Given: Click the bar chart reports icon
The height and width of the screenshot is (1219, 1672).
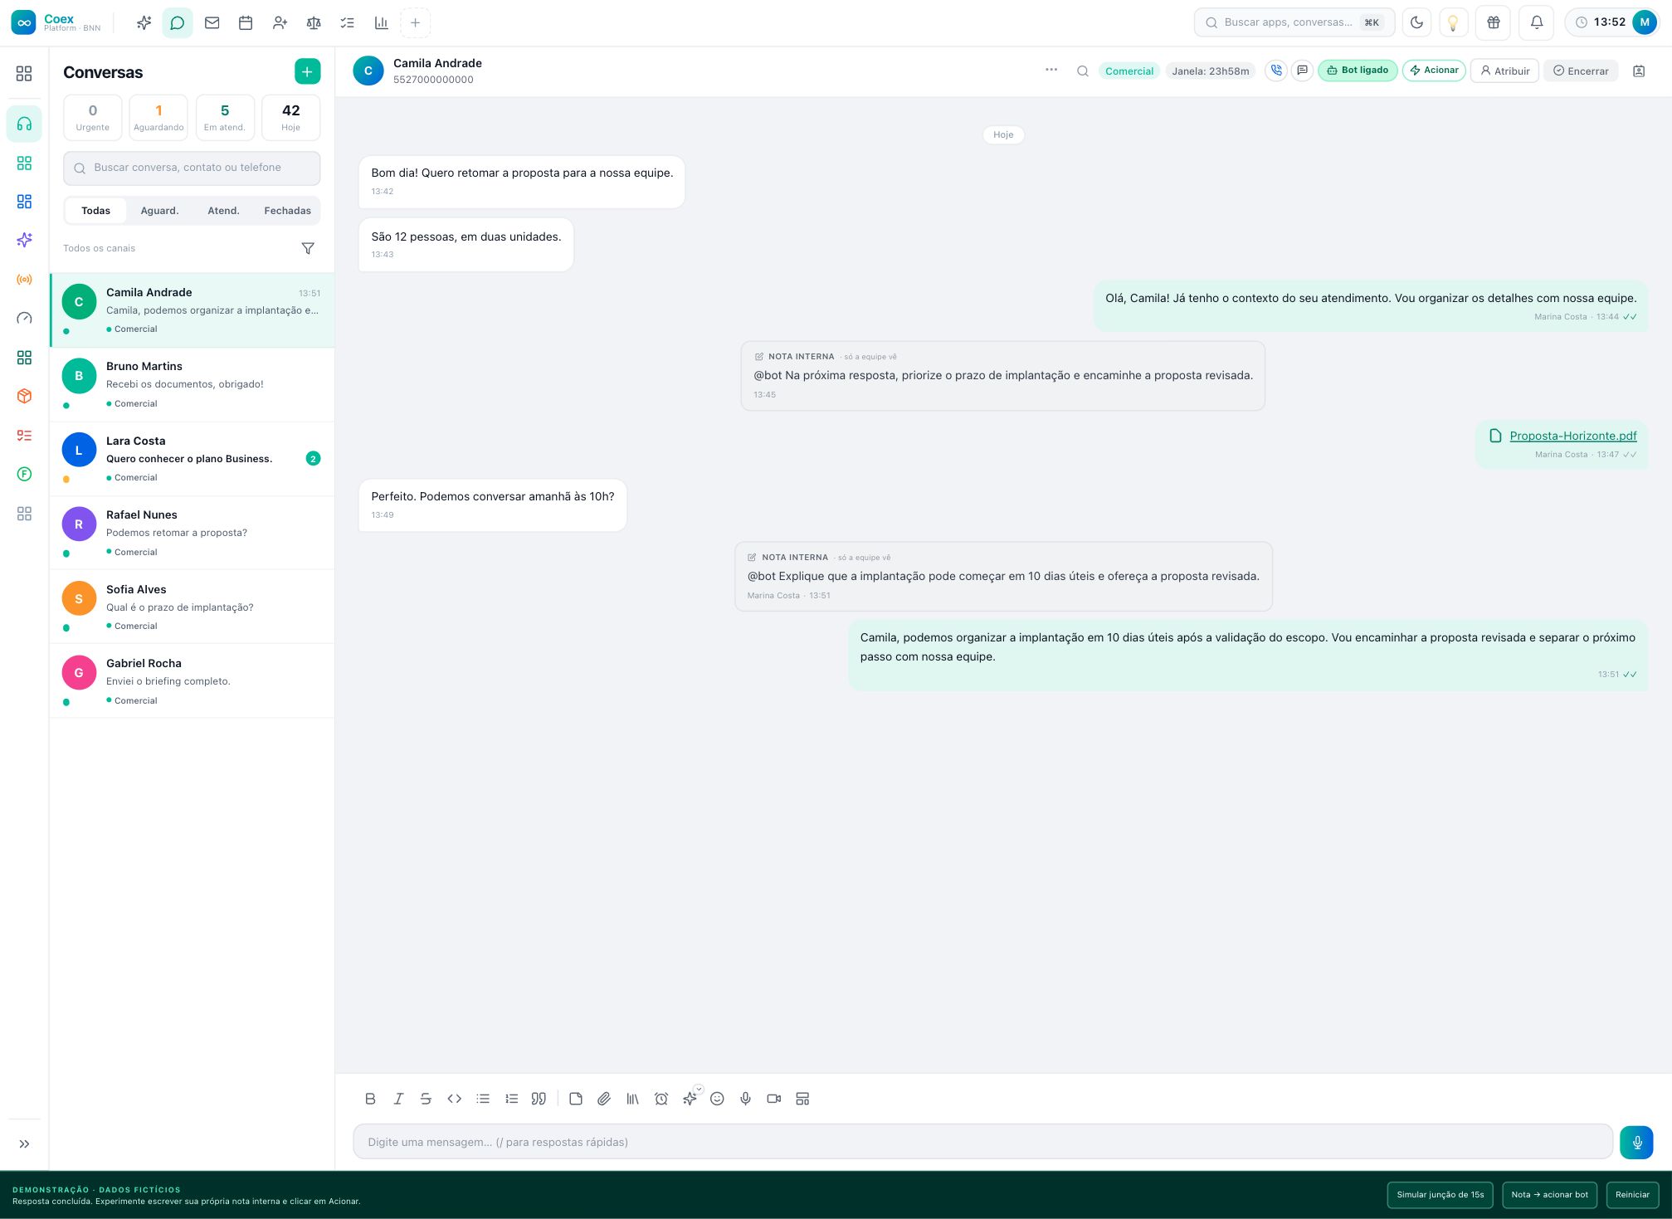Looking at the screenshot, I should tap(381, 23).
